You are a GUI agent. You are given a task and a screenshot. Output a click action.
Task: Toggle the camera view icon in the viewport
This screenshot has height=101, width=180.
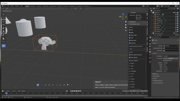click(x=126, y=27)
